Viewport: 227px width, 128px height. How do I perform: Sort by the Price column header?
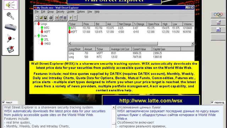click(88, 24)
